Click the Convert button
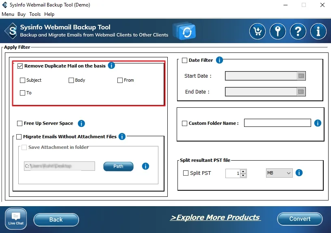 pos(300,219)
